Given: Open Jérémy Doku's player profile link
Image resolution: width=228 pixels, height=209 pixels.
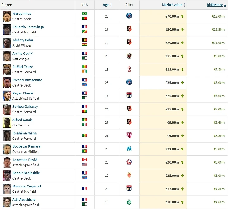Looking at the screenshot, I should click(22, 40).
